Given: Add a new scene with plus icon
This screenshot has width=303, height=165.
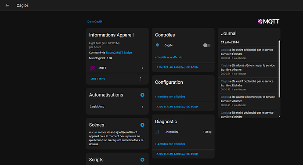Looking at the screenshot, I should 142,125.
